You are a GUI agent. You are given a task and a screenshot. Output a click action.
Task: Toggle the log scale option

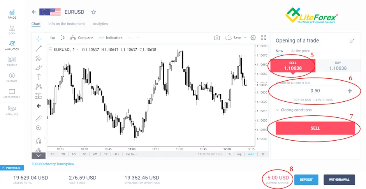tap(239, 154)
